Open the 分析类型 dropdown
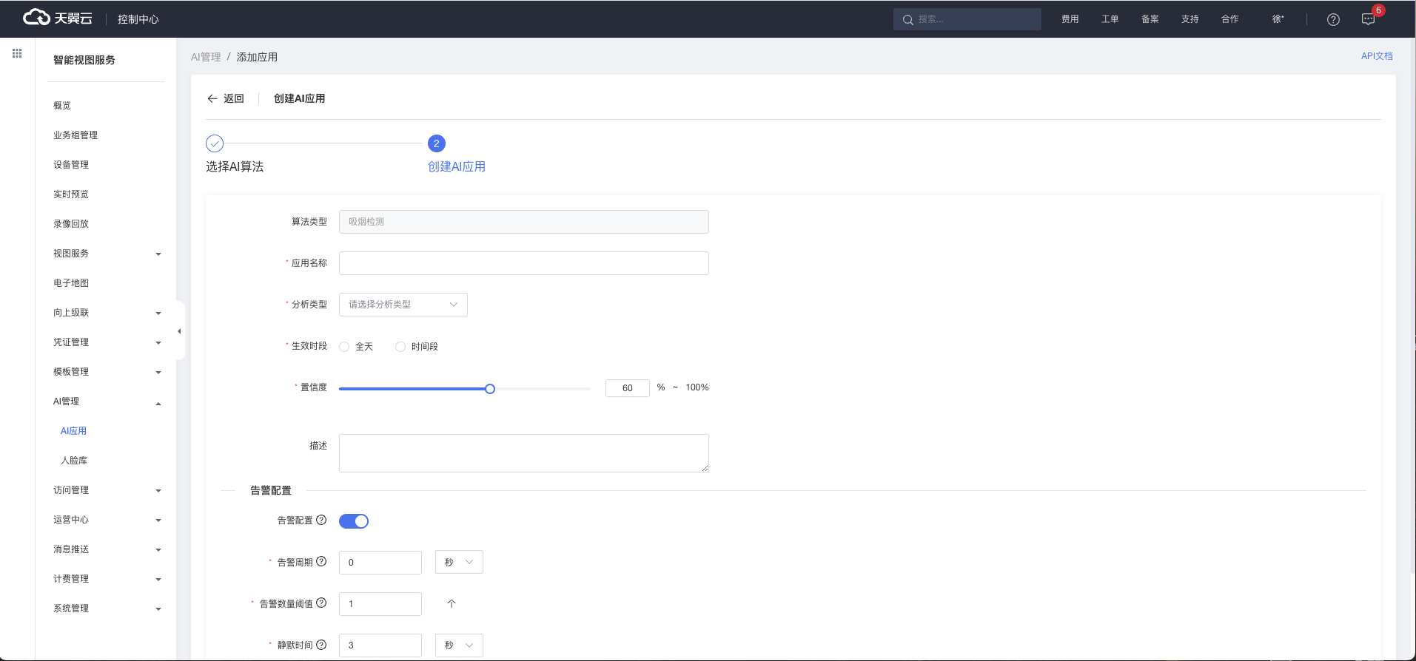 (403, 305)
